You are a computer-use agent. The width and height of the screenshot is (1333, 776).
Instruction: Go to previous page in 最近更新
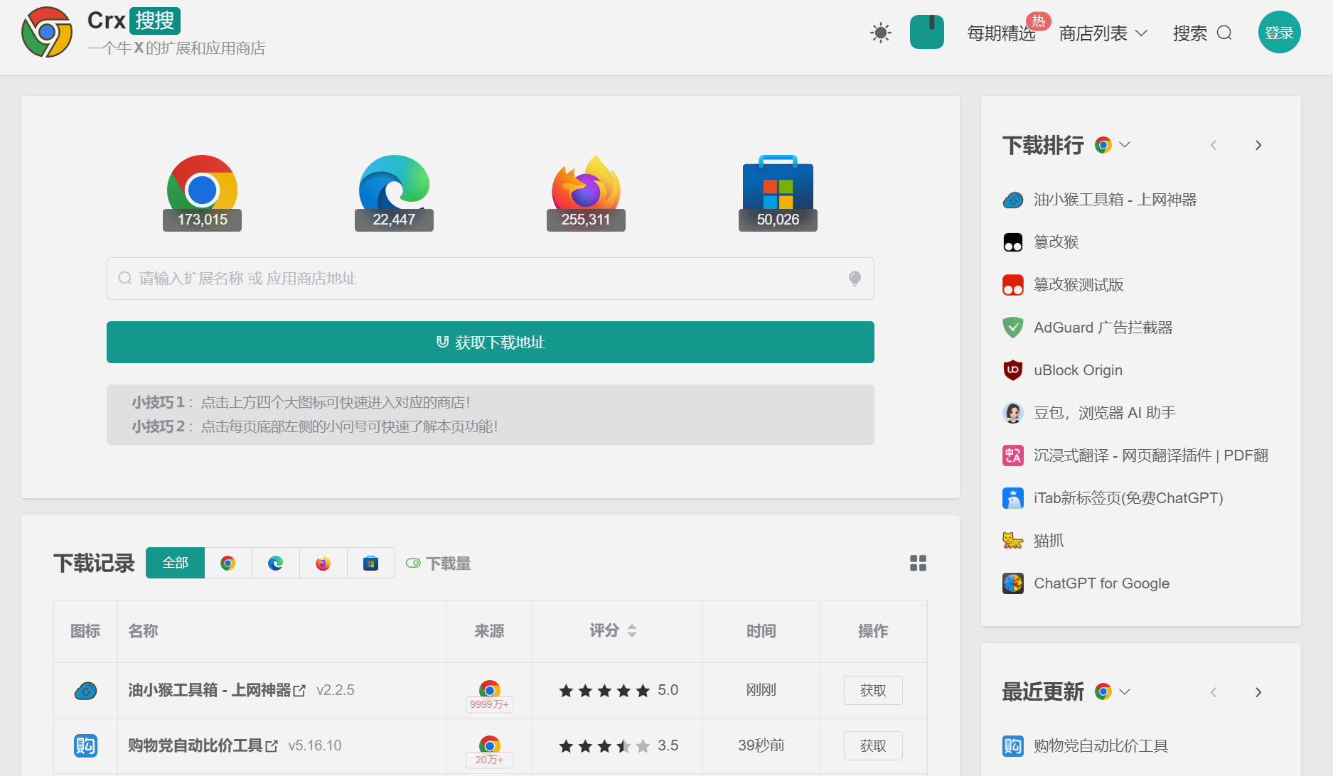1214,692
